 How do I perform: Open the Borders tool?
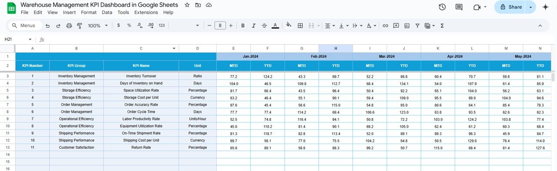[x=300, y=26]
